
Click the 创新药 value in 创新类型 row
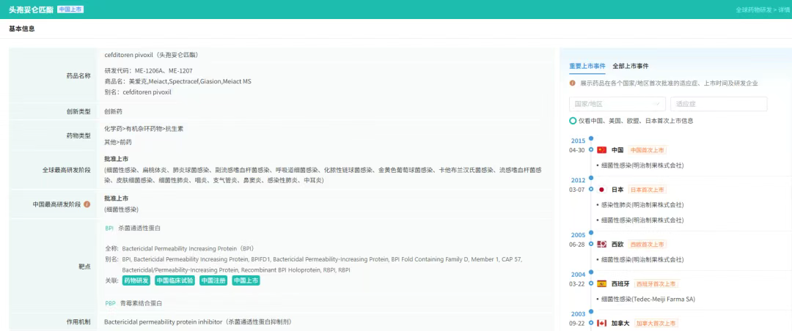113,111
